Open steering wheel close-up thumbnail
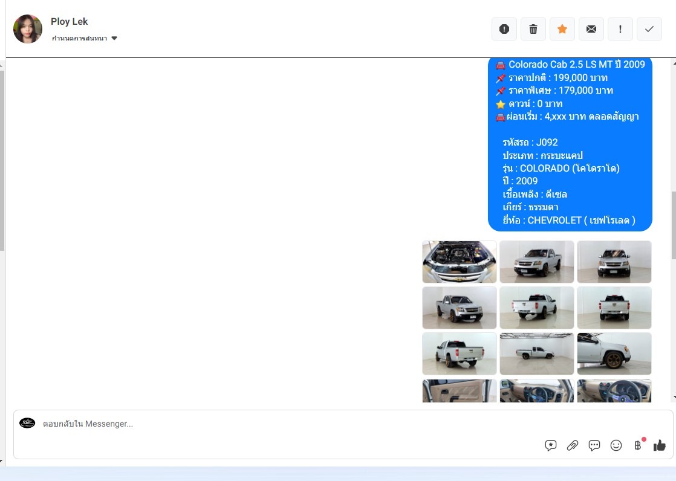676x481 pixels. pyautogui.click(x=614, y=391)
